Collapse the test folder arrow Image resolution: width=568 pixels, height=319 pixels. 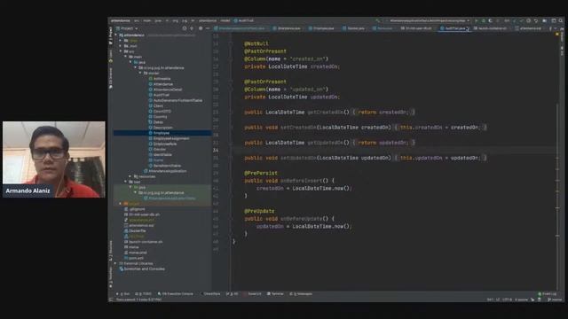click(x=126, y=182)
